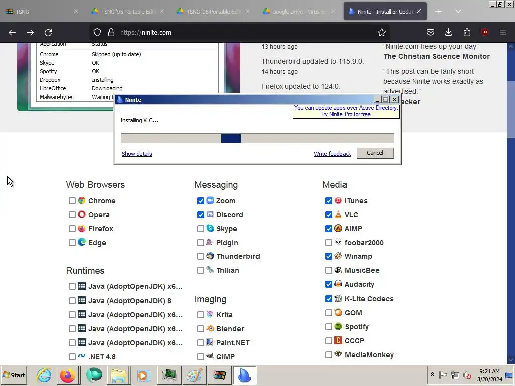Click the VLC install progress bar
515x386 pixels.
[257, 138]
